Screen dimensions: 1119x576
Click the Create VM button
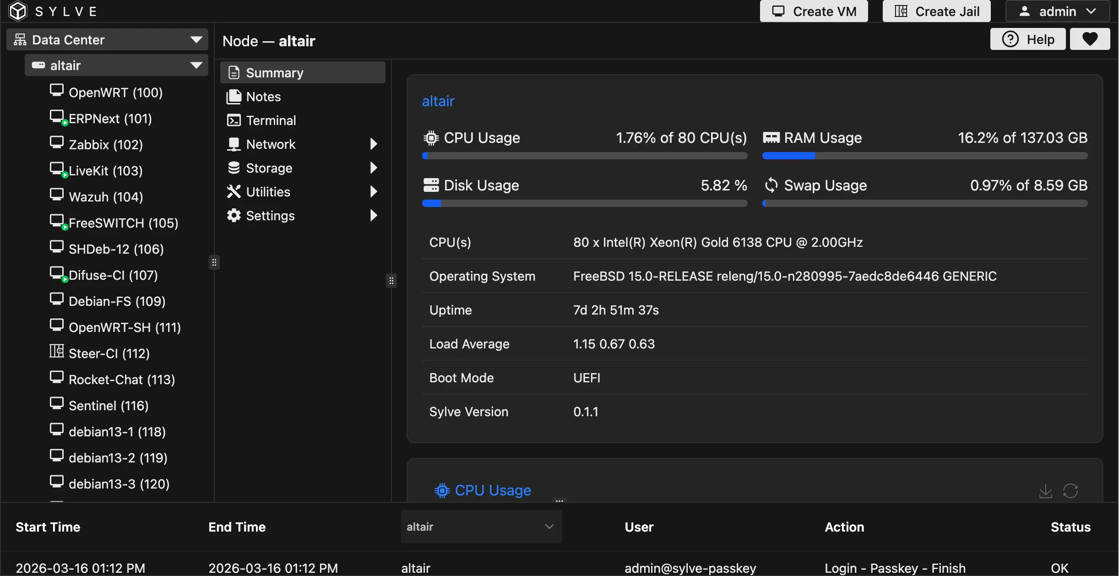[x=814, y=11]
